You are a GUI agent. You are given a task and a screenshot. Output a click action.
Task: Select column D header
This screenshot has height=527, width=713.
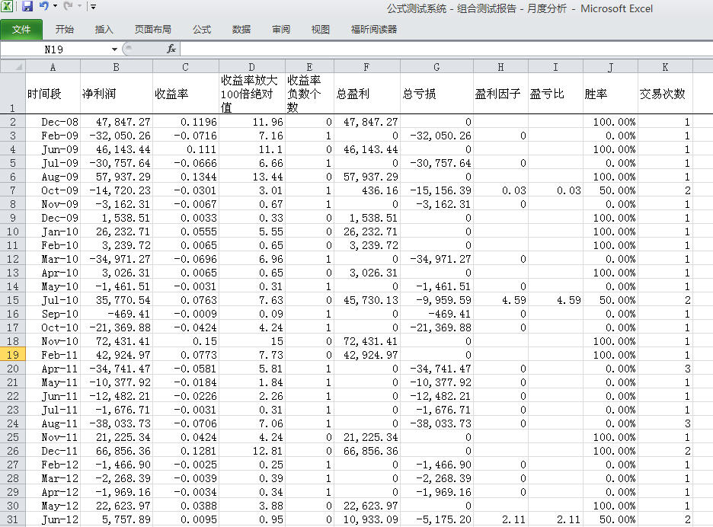click(x=251, y=66)
